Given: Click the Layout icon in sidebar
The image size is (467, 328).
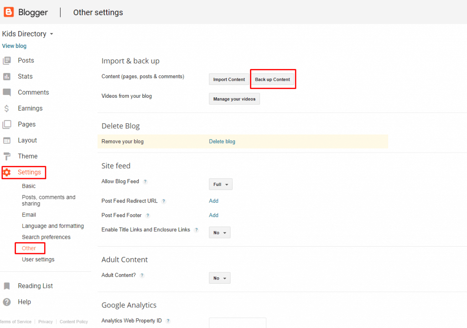Looking at the screenshot, I should pos(7,140).
